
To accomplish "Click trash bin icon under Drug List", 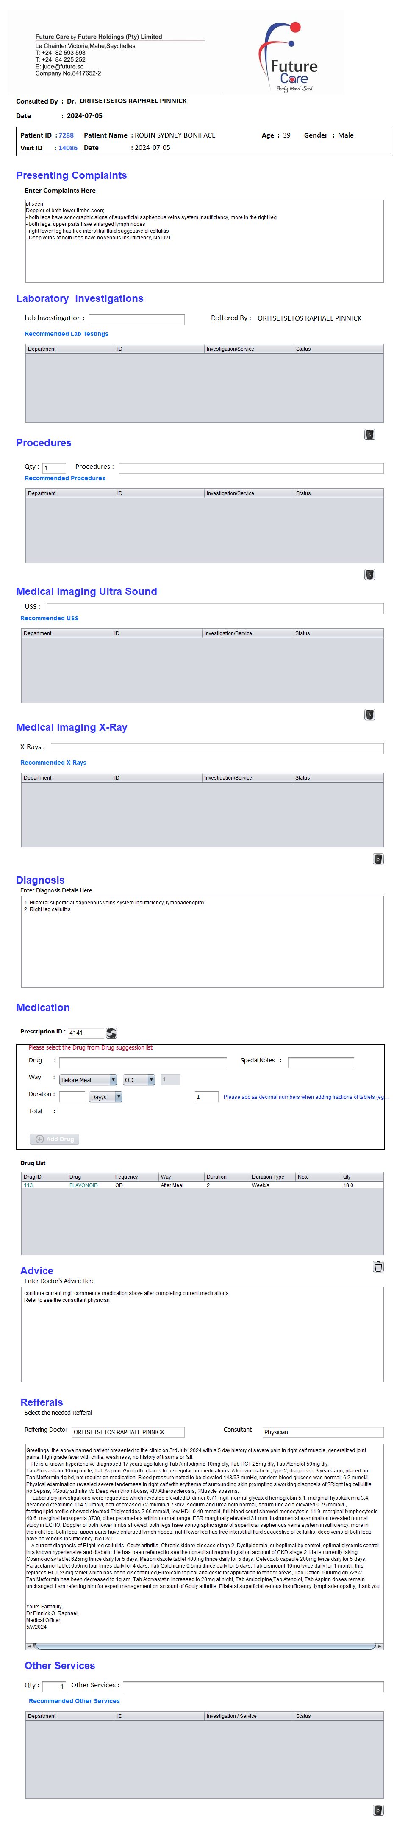I will 378,1267.
